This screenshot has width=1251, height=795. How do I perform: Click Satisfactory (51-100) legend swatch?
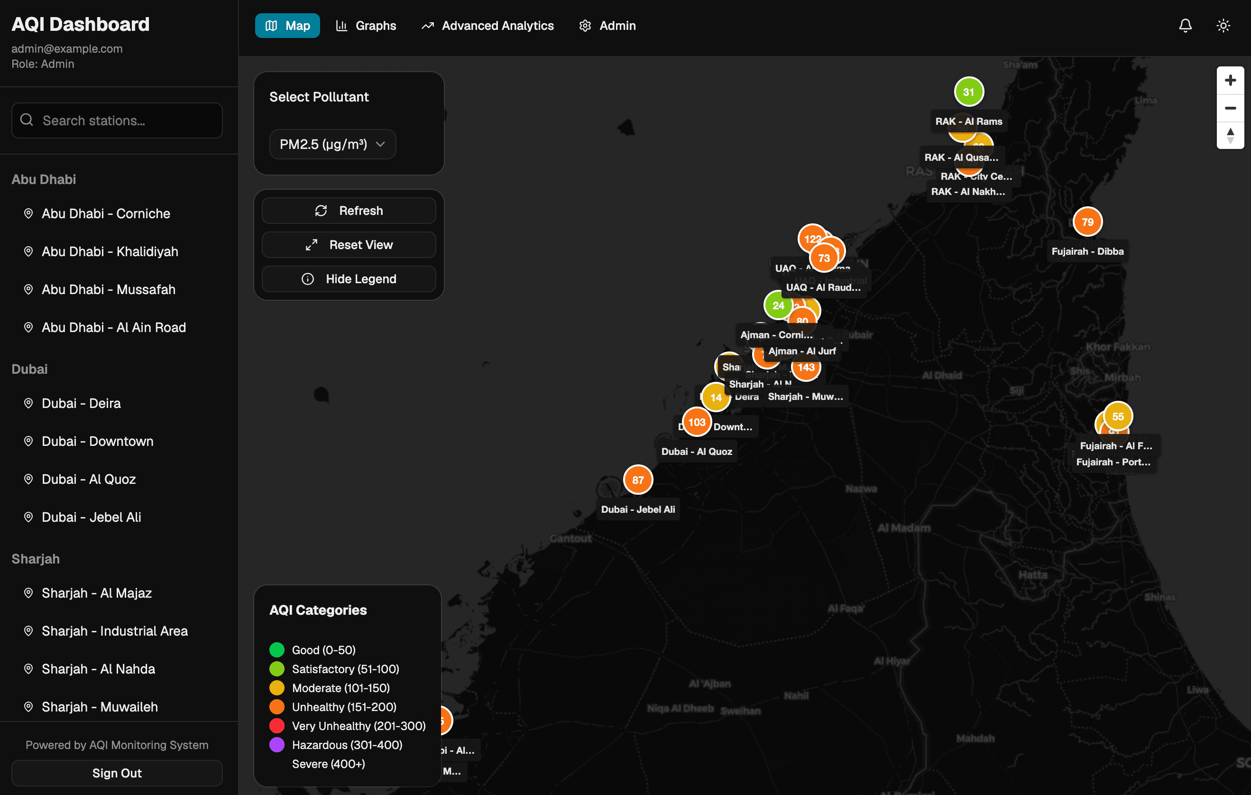tap(277, 669)
